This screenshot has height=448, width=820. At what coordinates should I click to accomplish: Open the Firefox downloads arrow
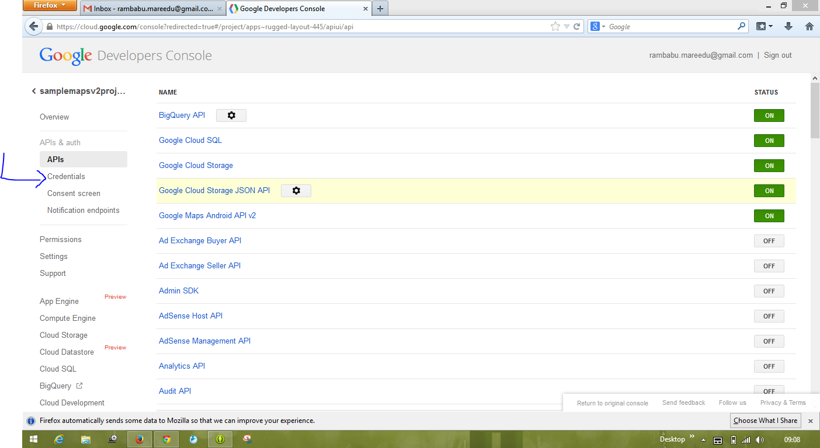[x=788, y=26]
